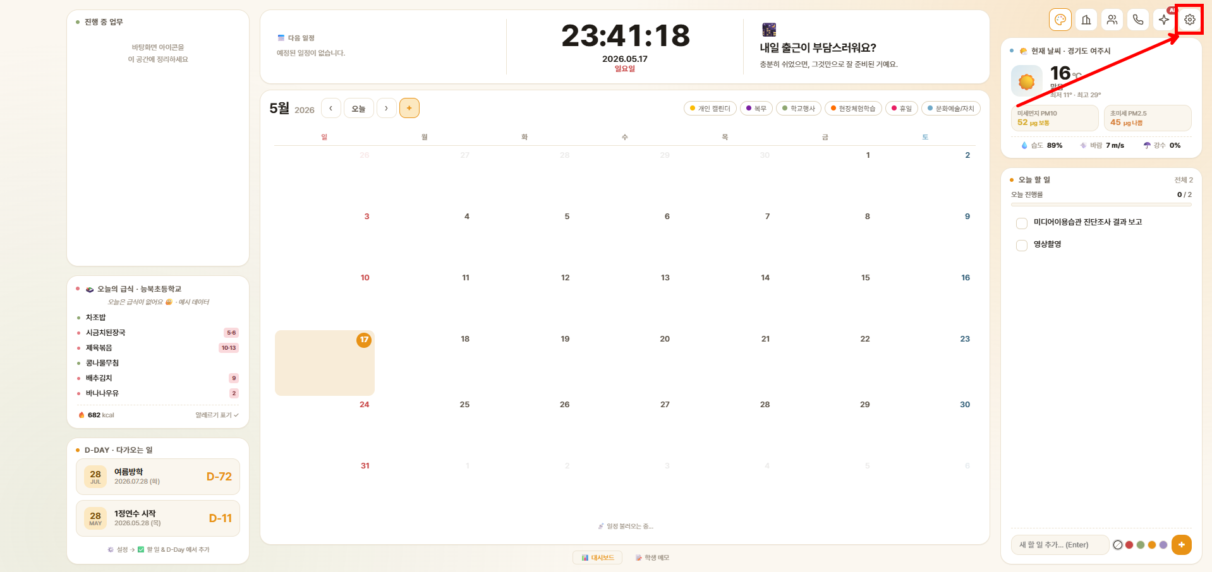The image size is (1212, 572).
Task: Go to previous month with left chevron
Action: tap(331, 108)
